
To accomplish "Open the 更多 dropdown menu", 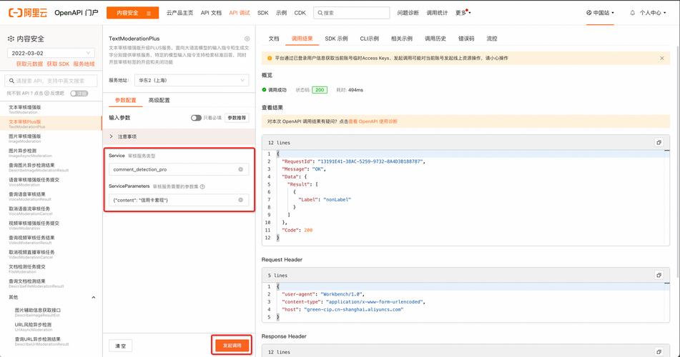I will (463, 13).
